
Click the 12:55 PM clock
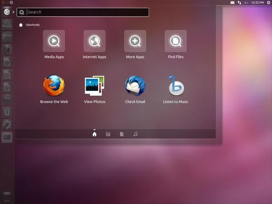coord(257,3)
